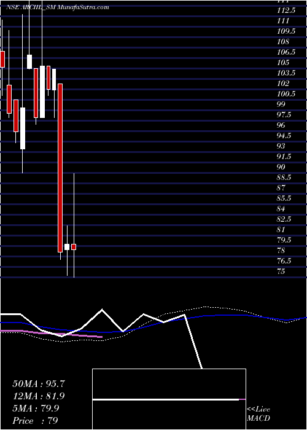Click the Price : 79 readout
This screenshot has height=430, width=307.
click(36, 421)
